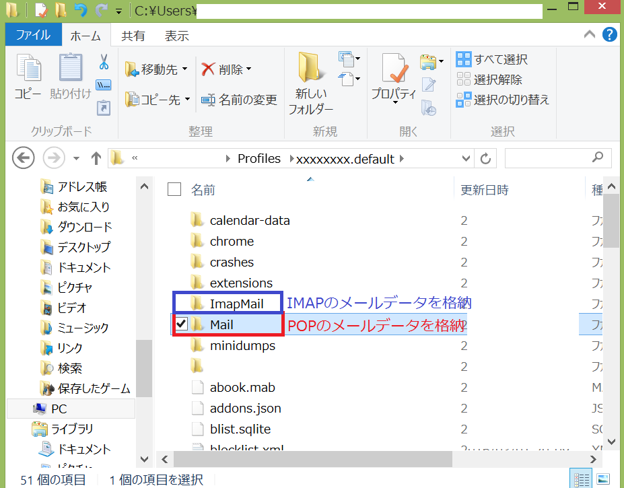Click the scissors Cut icon
The image size is (624, 488).
click(104, 63)
